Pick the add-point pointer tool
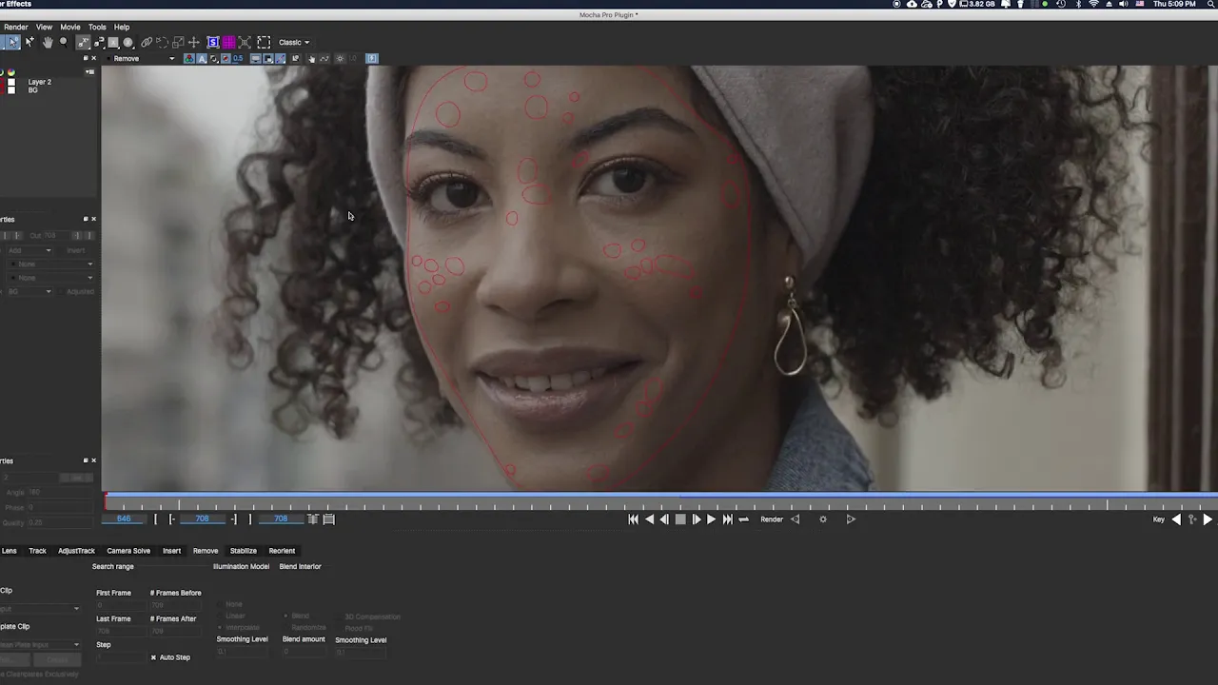This screenshot has width=1218, height=685. [x=29, y=42]
